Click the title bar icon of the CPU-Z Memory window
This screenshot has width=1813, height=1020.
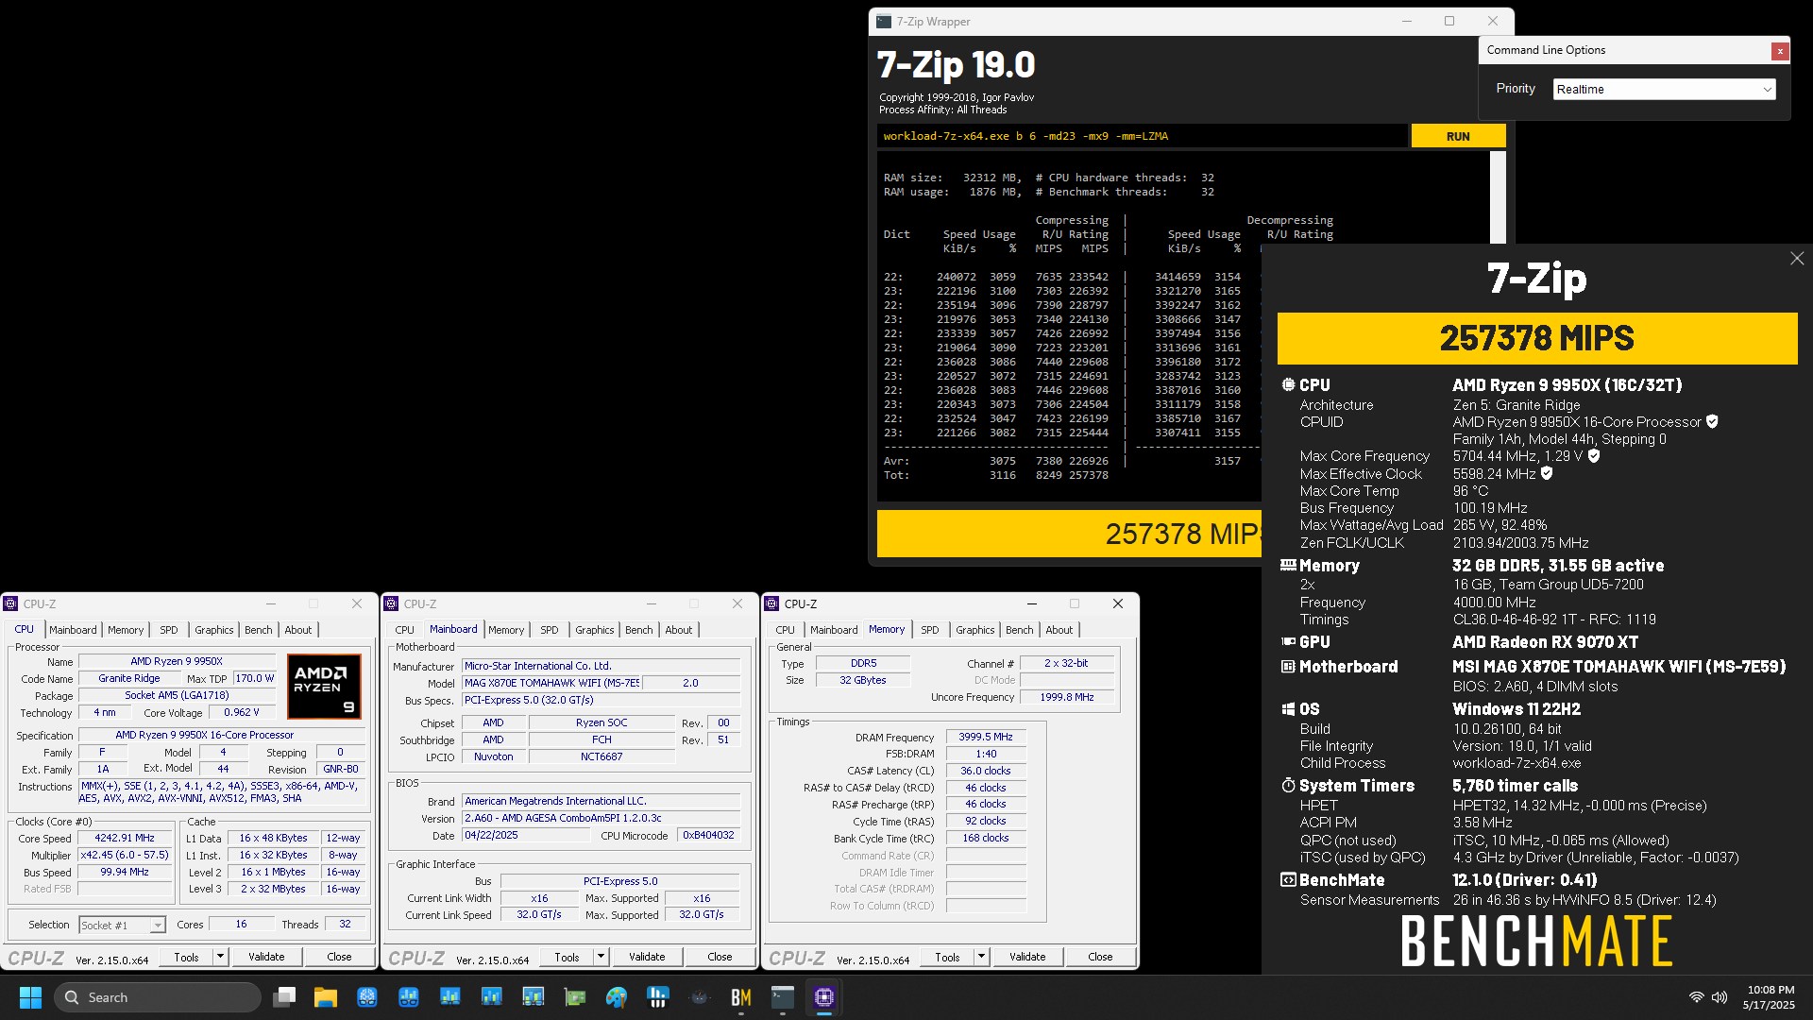pyautogui.click(x=772, y=603)
